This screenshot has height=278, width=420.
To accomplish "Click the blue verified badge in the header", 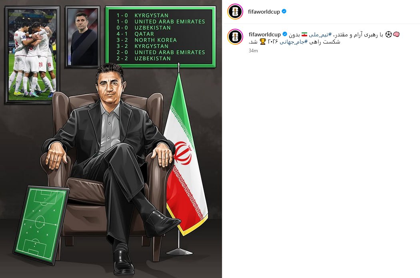I will coord(284,11).
